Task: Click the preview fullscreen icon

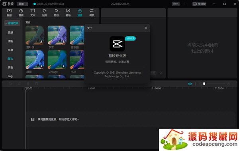Action: coord(161,73)
